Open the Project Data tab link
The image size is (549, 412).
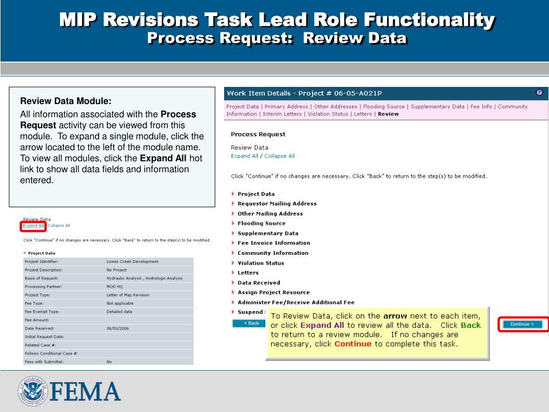[242, 107]
